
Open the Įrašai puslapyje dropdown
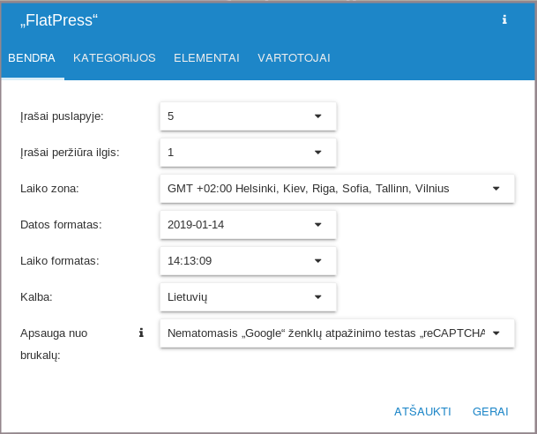coord(248,116)
